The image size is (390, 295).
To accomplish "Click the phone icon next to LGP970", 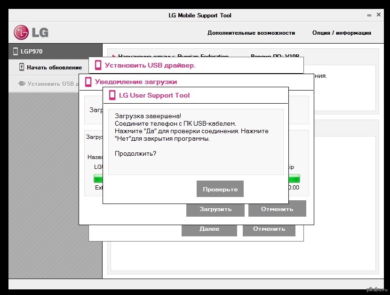I will 16,51.
